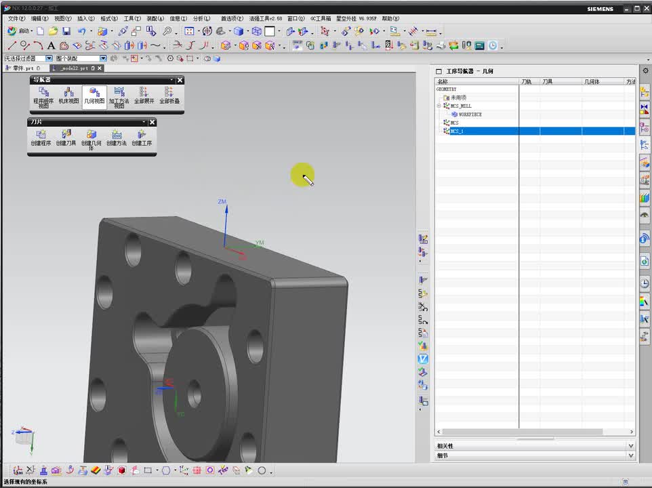Click the red cube icon in bottom toolbar
This screenshot has height=488, width=652.
tap(121, 470)
